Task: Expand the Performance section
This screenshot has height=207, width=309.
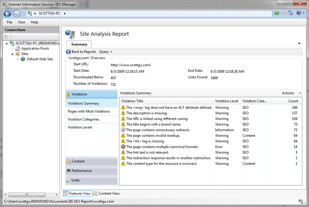Action: click(x=92, y=171)
